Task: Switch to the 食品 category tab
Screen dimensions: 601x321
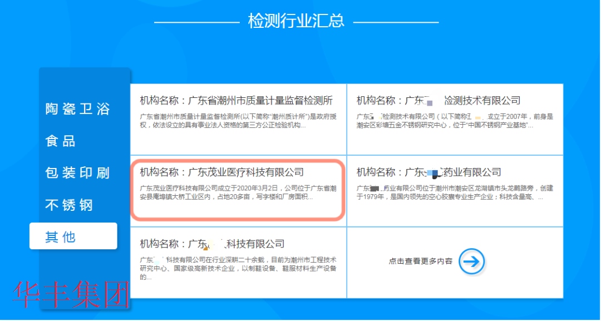Action: pos(61,141)
